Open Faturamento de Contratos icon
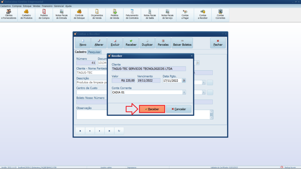The image size is (301, 169). click(x=132, y=14)
